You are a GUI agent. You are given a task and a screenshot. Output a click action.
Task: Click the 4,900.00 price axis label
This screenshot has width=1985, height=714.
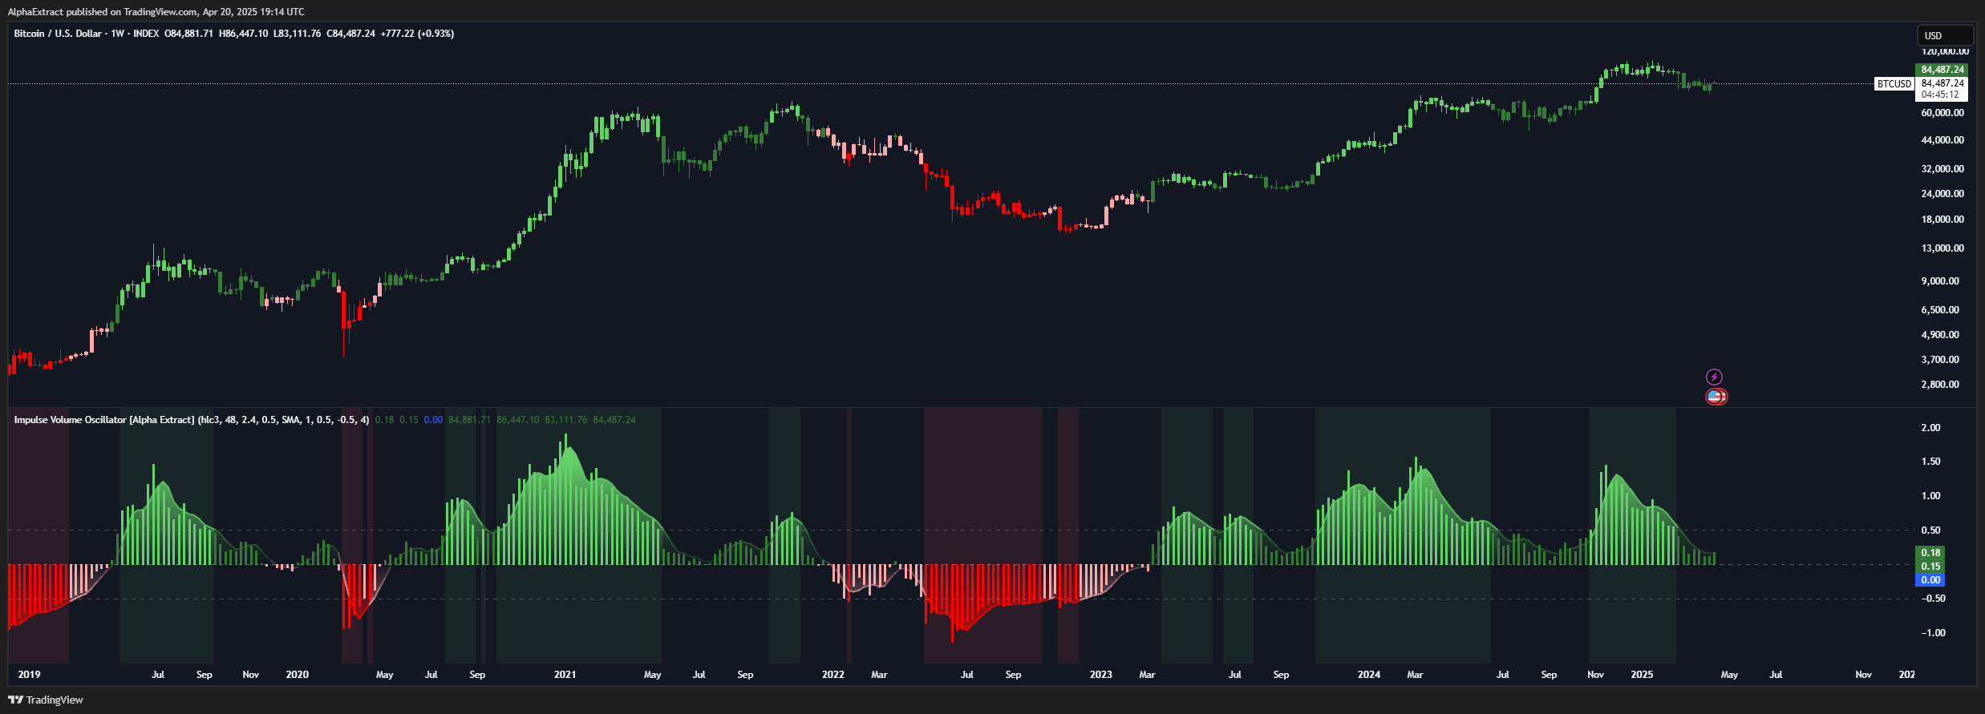tap(1940, 335)
